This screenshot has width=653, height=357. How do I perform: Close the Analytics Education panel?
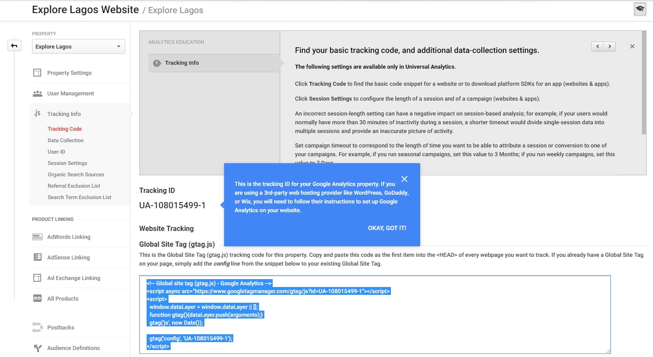pyautogui.click(x=632, y=46)
